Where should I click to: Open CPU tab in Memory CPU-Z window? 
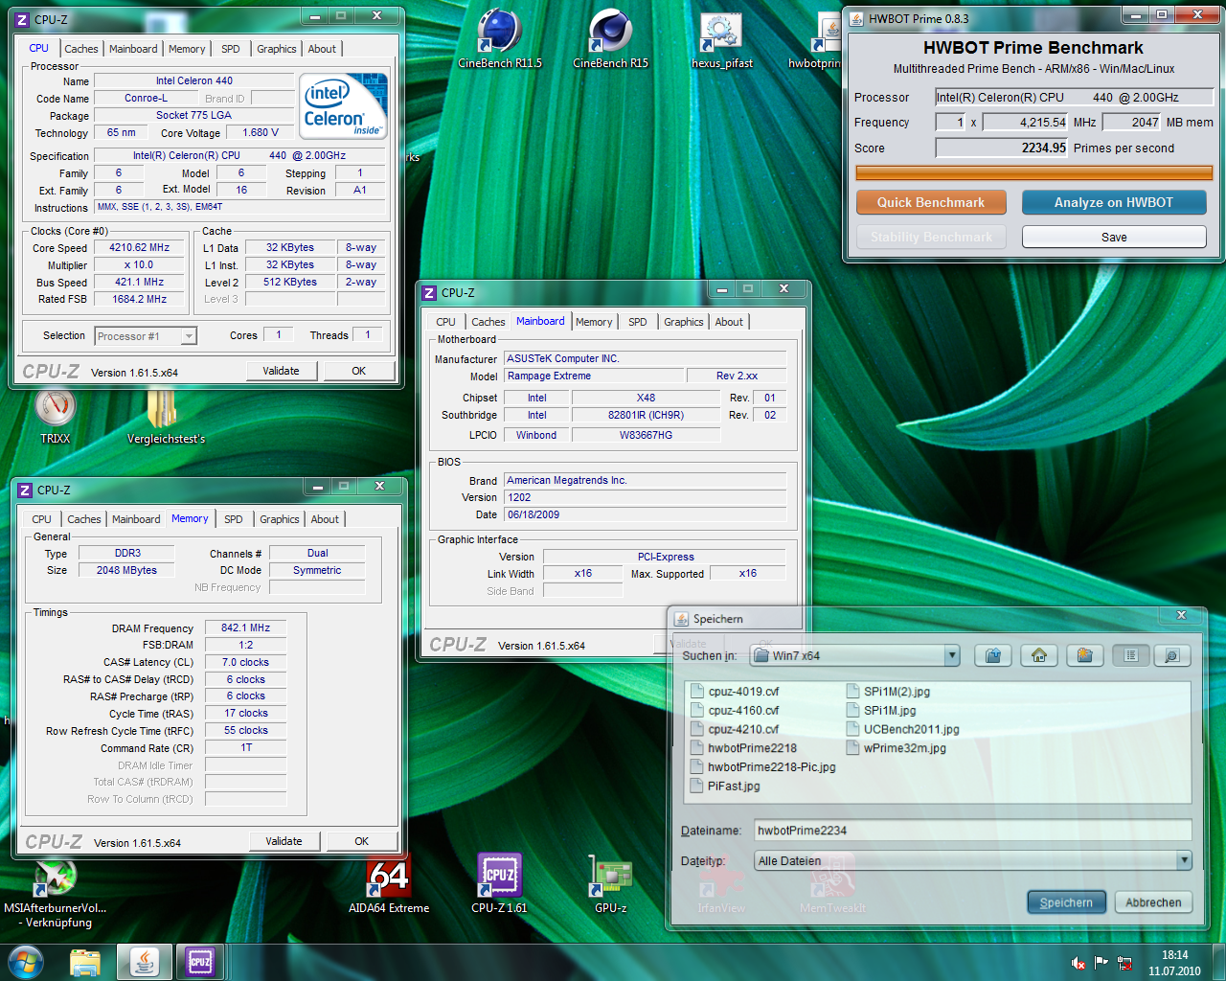coord(42,519)
